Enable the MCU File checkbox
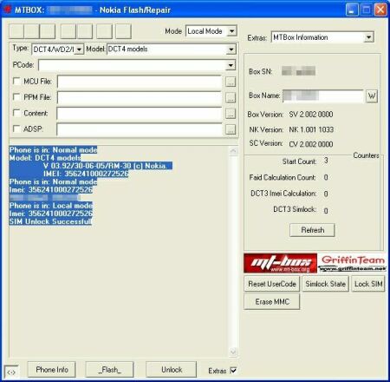 tap(16, 81)
